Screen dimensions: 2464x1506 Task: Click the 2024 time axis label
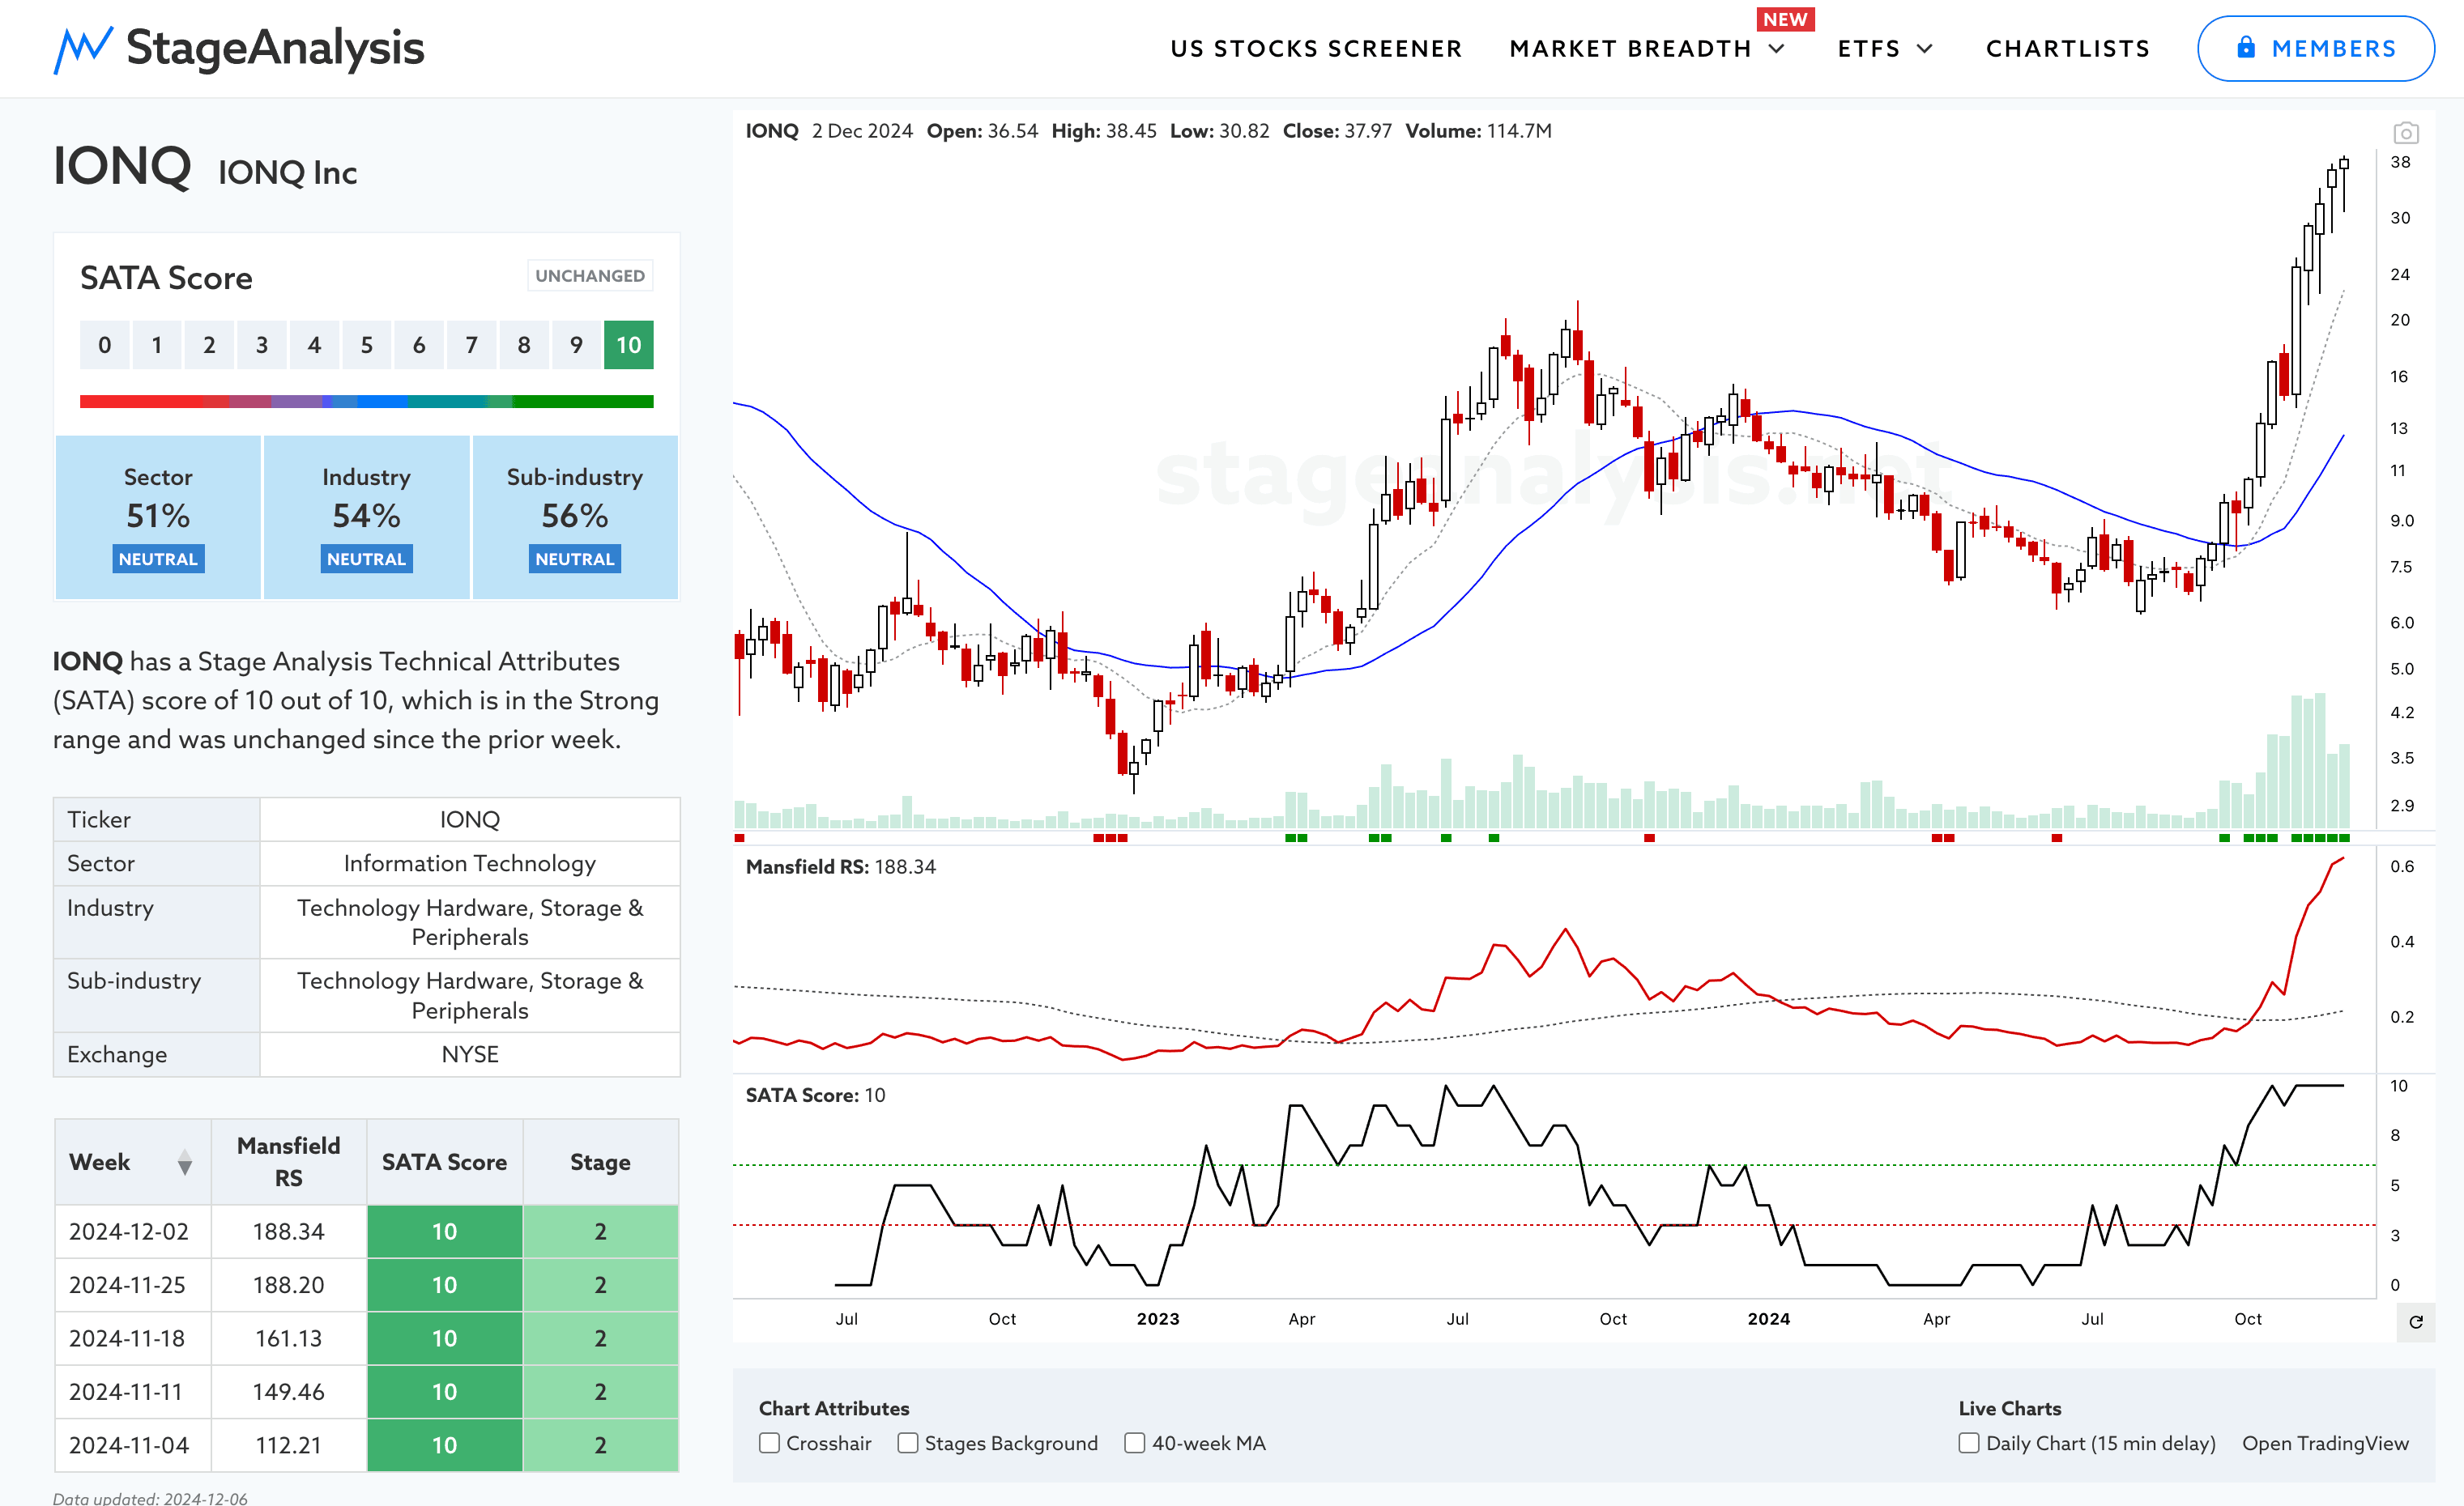tap(1768, 1318)
